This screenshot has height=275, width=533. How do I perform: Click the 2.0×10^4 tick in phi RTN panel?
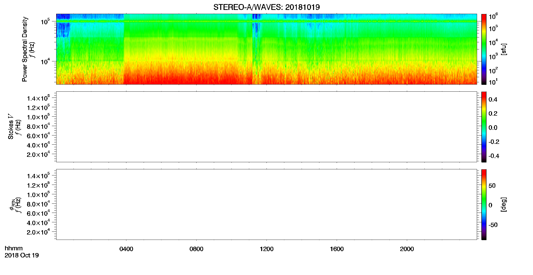pyautogui.click(x=38, y=232)
